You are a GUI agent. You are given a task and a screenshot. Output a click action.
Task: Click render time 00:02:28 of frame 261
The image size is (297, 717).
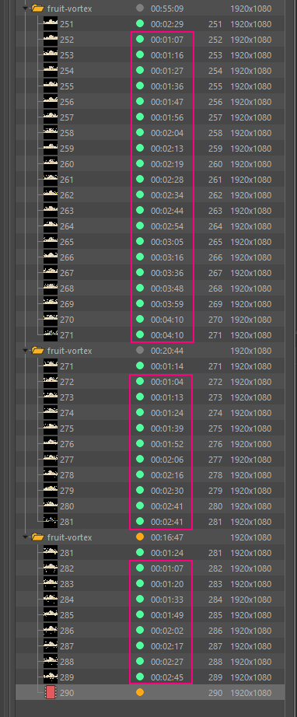pos(167,179)
